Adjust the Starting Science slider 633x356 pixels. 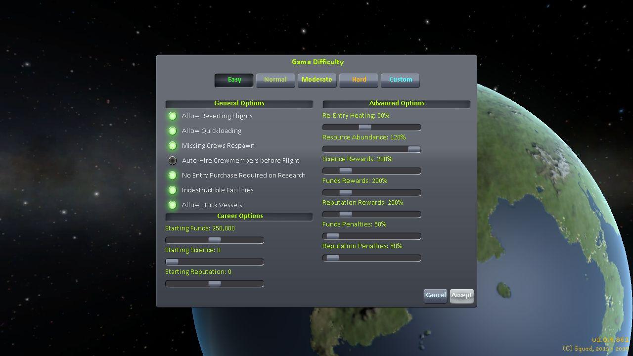pyautogui.click(x=215, y=262)
